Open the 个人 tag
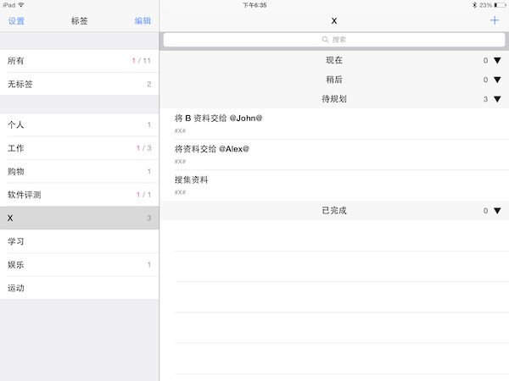The width and height of the screenshot is (509, 381). 79,125
